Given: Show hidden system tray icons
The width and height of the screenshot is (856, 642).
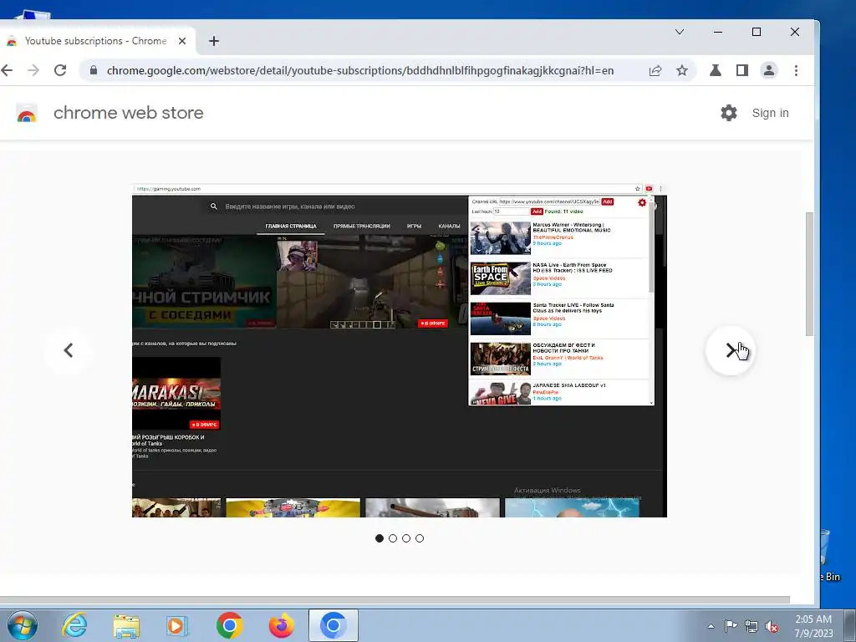Looking at the screenshot, I should click(711, 626).
